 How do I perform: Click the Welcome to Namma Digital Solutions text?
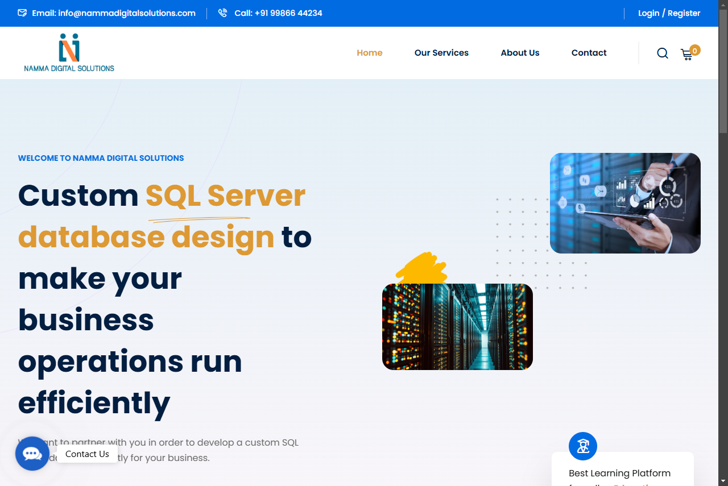coord(101,158)
